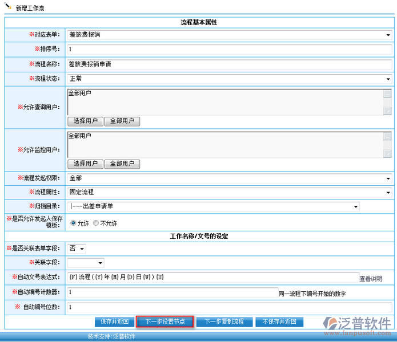Viewport: 397px width, 342px height.
Task: Open the empty 关联字段 dropdown
Action: point(86,263)
